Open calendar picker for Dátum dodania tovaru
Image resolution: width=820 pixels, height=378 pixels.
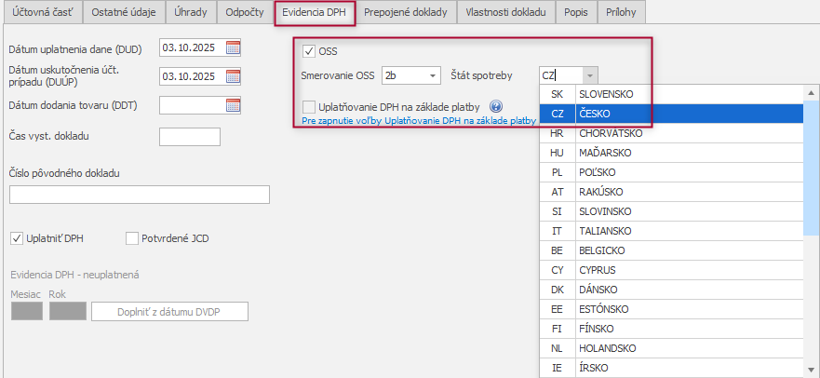233,105
